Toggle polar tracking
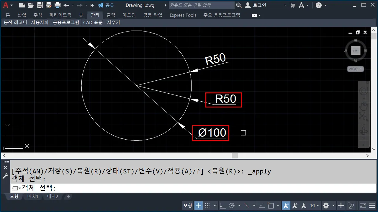 [x=232, y=205]
